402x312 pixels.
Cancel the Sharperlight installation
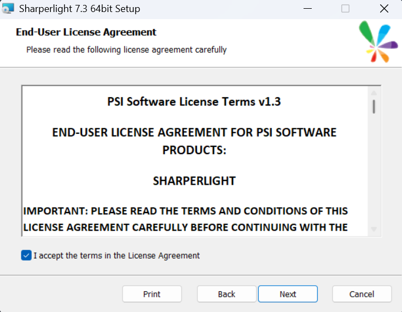point(362,294)
